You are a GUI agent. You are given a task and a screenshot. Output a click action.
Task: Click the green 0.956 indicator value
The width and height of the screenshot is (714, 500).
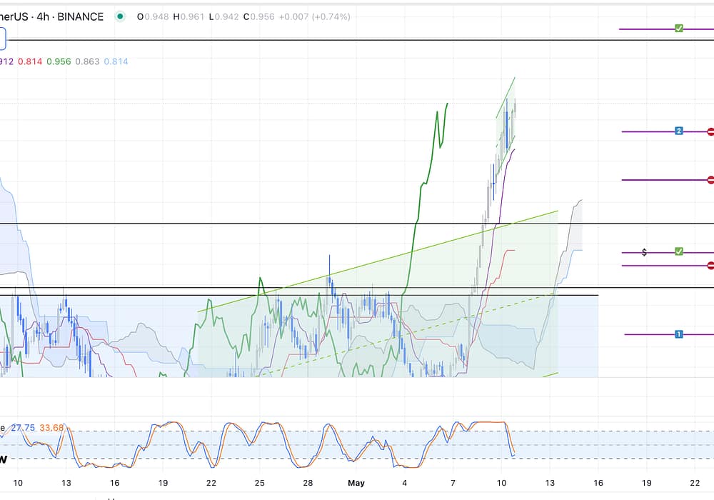[59, 62]
